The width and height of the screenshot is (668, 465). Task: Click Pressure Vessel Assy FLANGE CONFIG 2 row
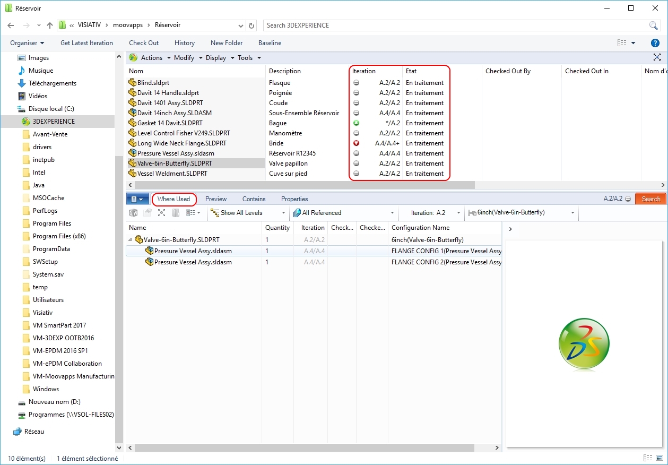pos(314,262)
